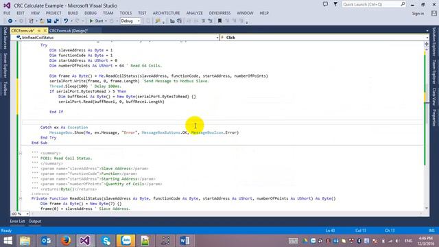The width and height of the screenshot is (439, 247).
Task: Open the DEVEXPRESS menu
Action: click(219, 13)
